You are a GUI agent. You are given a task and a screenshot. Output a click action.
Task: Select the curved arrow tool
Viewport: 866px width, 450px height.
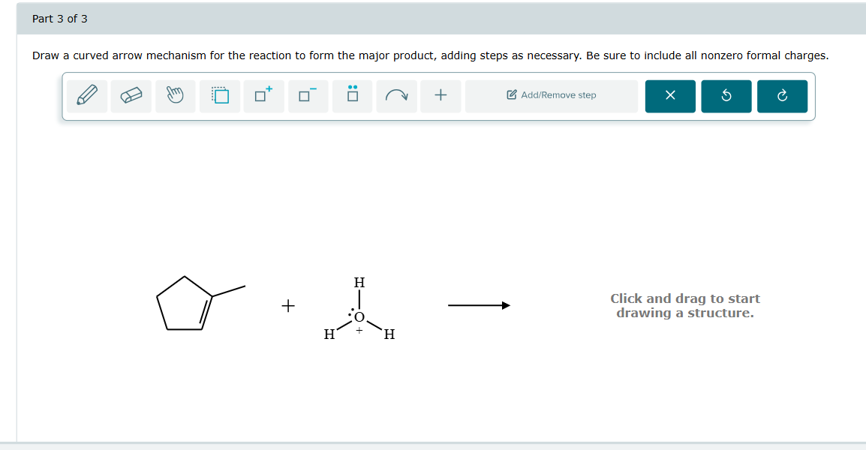[x=396, y=95]
